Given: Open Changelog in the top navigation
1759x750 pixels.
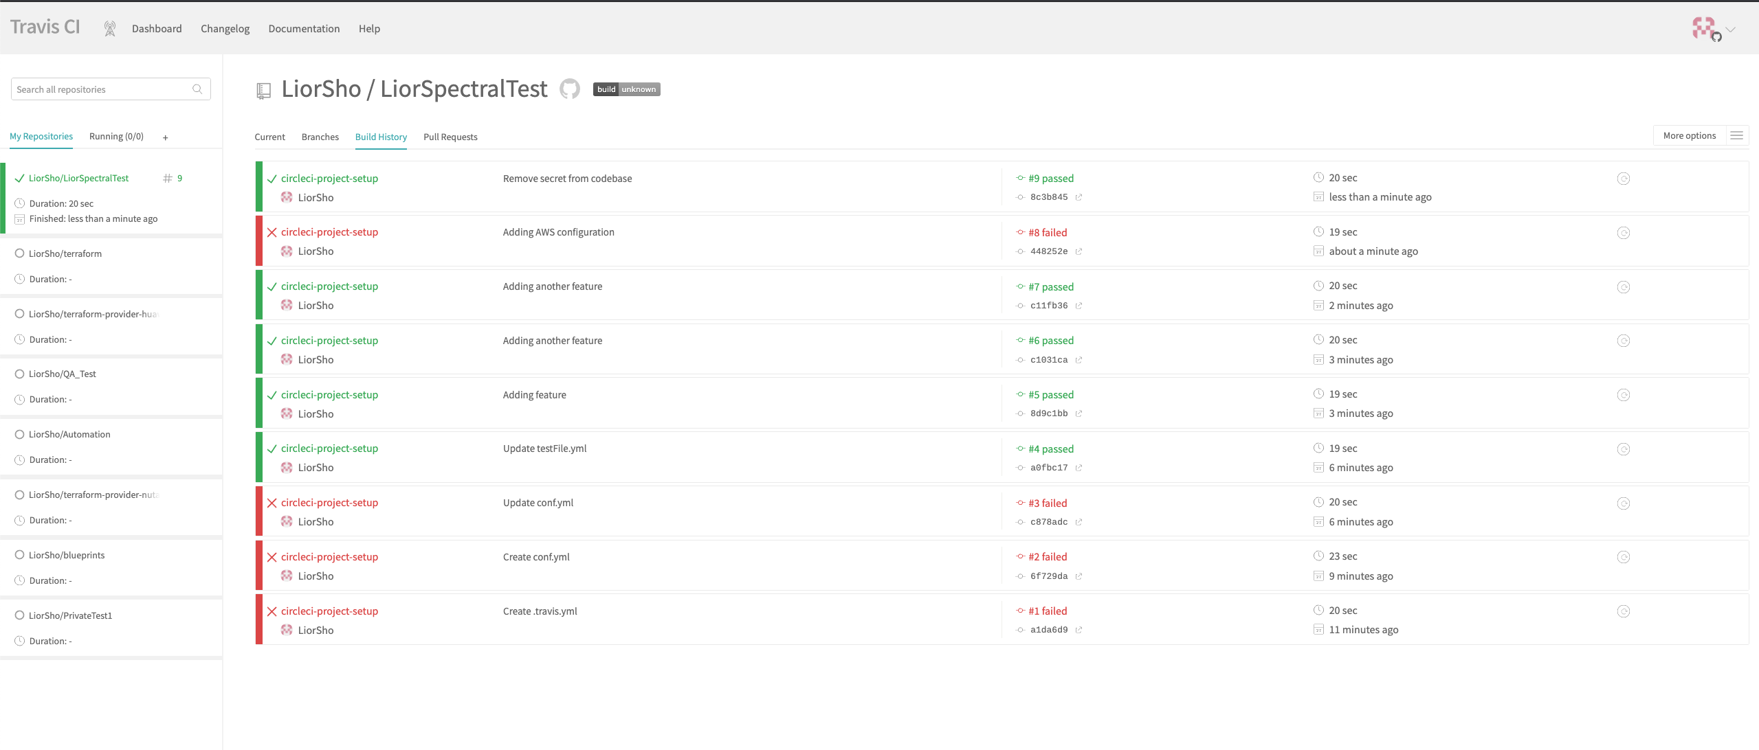Looking at the screenshot, I should 225,29.
